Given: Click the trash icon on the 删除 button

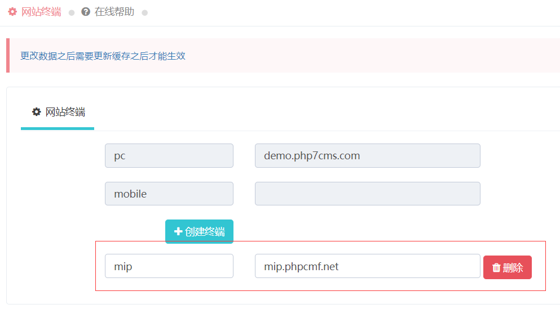Looking at the screenshot, I should [496, 268].
